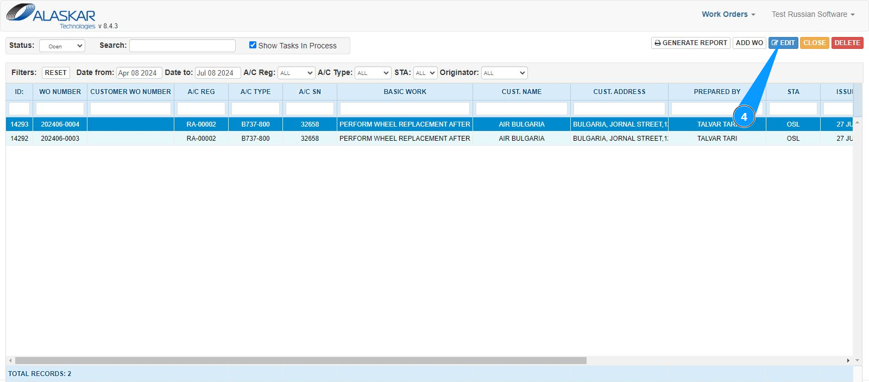This screenshot has width=869, height=382.
Task: Click the horizontal scrollbar thumb
Action: pyautogui.click(x=301, y=360)
